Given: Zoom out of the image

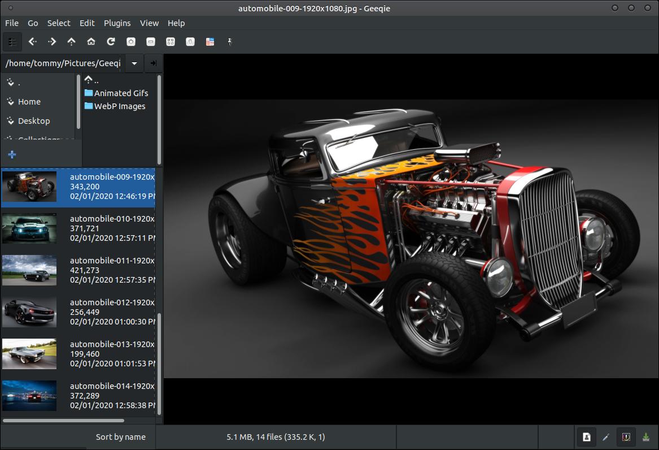Looking at the screenshot, I should 150,42.
